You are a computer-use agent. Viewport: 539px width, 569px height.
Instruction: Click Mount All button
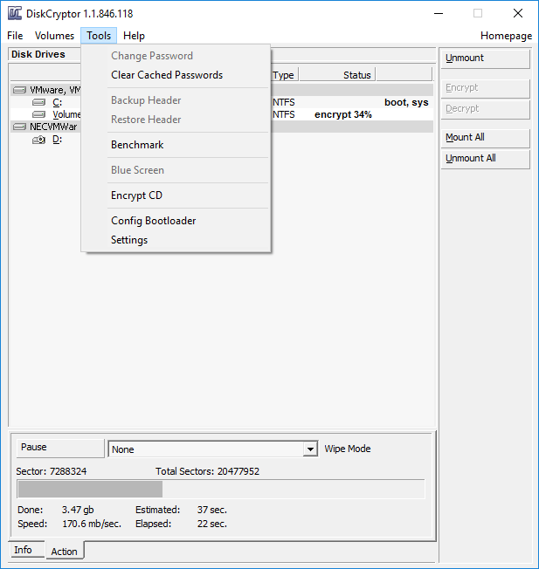tap(485, 138)
